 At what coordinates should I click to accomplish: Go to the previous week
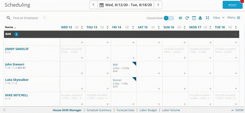pos(93,5)
